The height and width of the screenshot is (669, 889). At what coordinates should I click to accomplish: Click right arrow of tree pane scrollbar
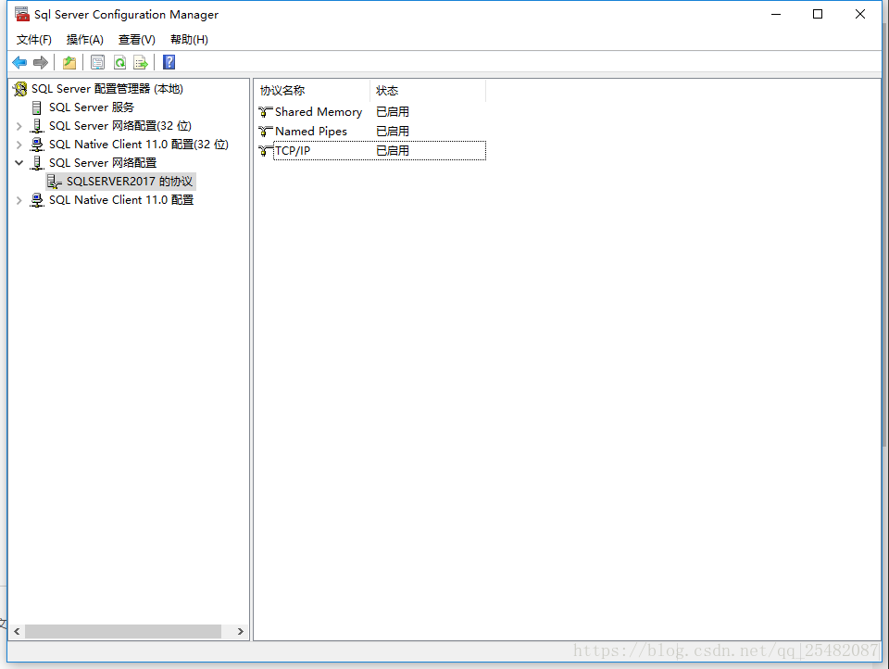tap(241, 632)
